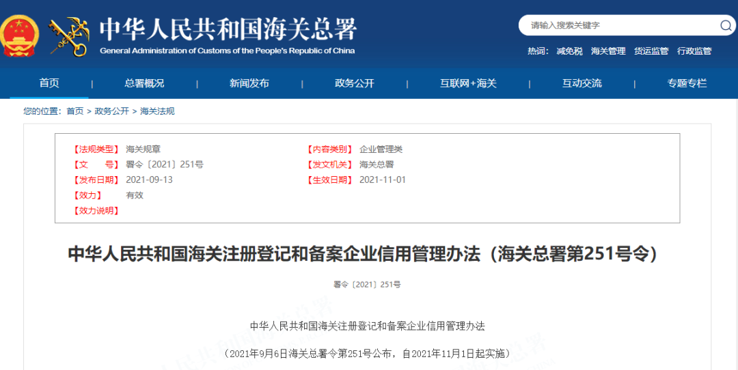This screenshot has width=738, height=370.
Task: Click the 【发文机关】 label in the info box
Action: (x=330, y=165)
